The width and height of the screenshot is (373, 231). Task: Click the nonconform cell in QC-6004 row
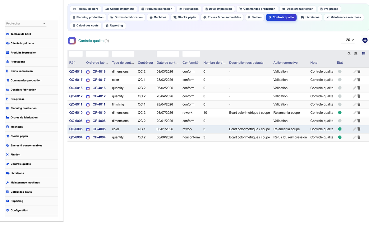click(191, 137)
